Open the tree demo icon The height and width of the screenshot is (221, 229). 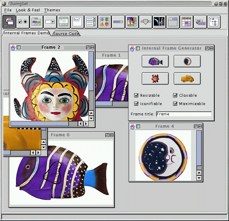(214, 22)
